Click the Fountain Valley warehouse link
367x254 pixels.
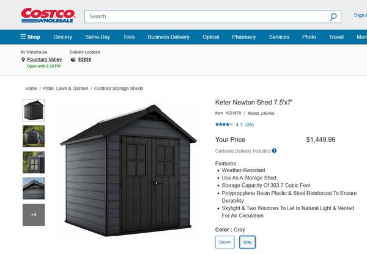pos(45,59)
